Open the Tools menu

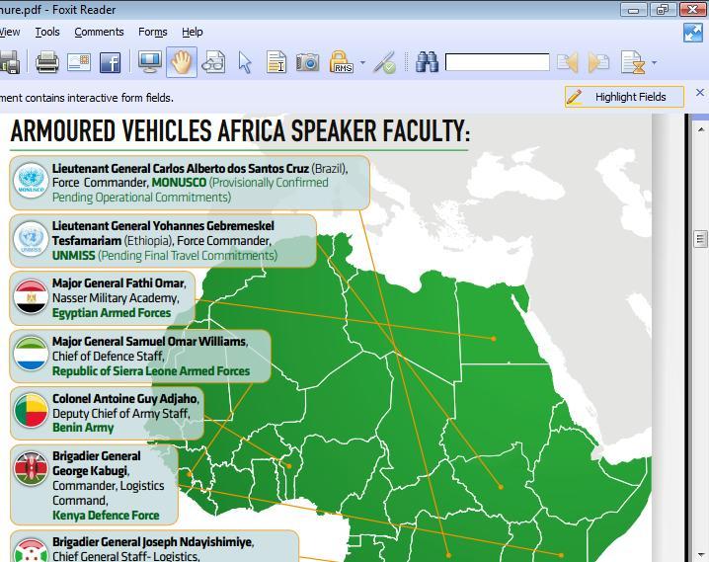click(47, 33)
